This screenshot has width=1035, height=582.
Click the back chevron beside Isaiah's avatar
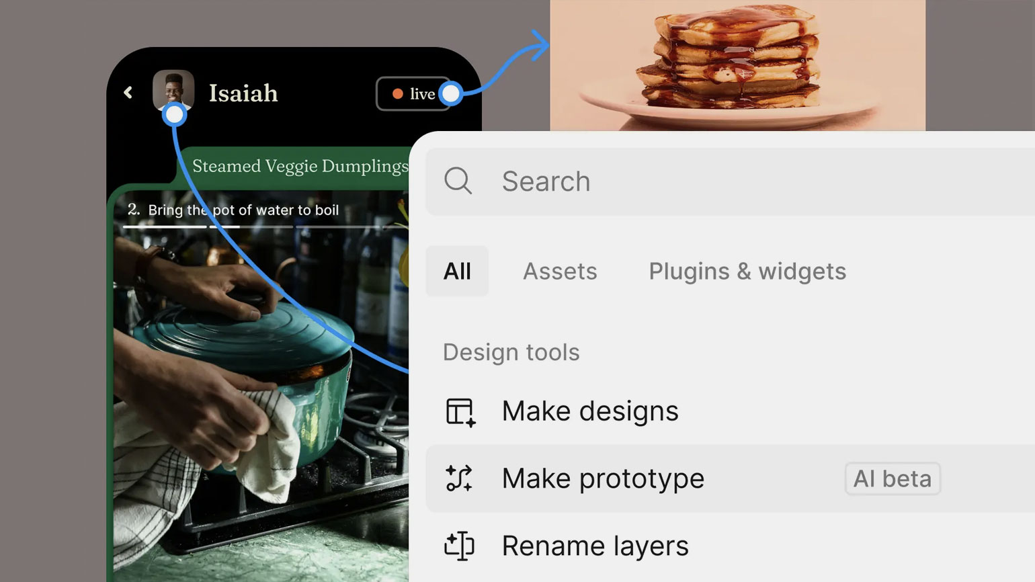click(128, 93)
